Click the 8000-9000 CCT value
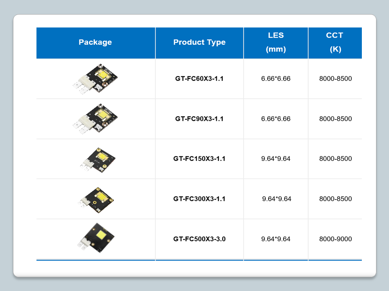Viewport: 389px width, 291px height. (x=336, y=239)
